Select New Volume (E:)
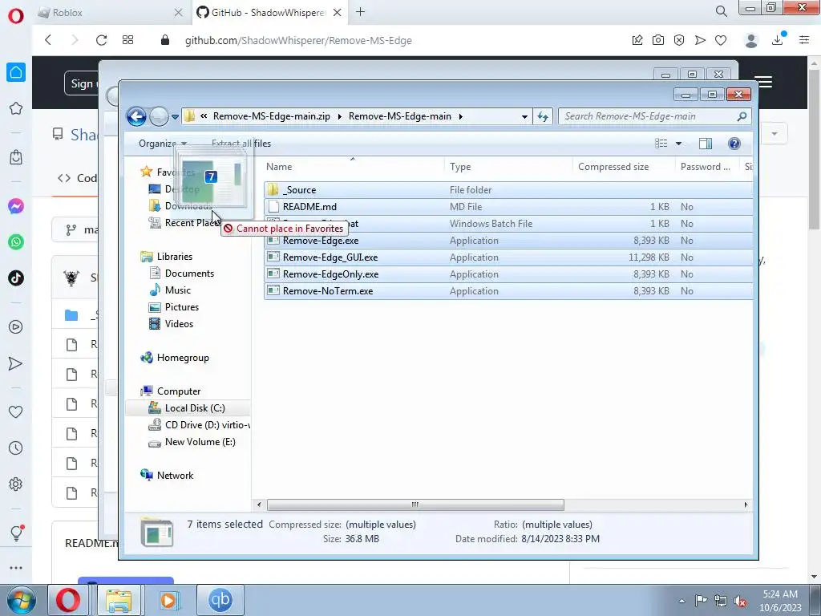The width and height of the screenshot is (821, 616). click(x=200, y=442)
